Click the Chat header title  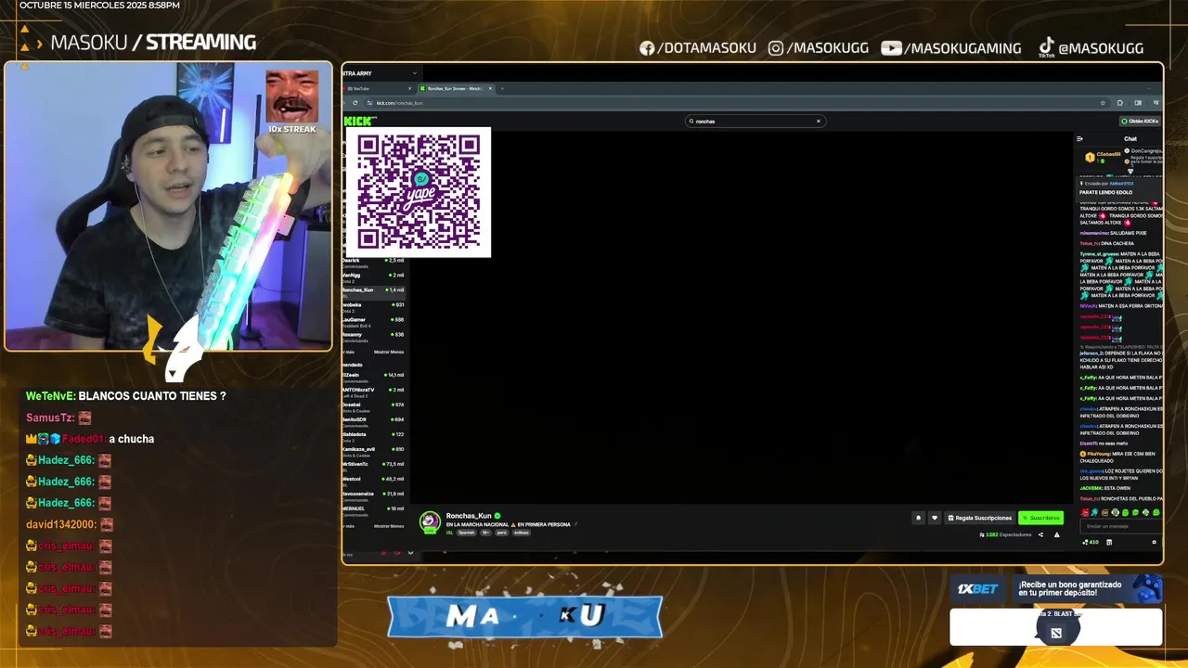[1130, 139]
